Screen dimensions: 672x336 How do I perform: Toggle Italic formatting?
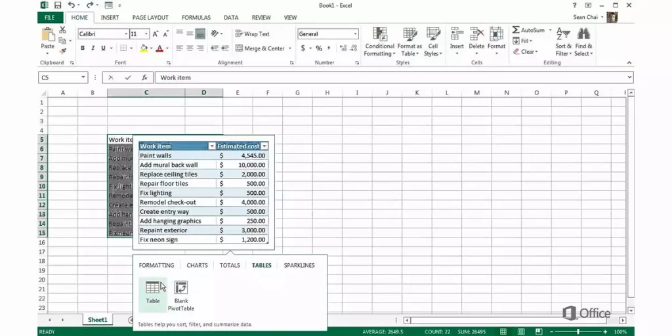93,49
